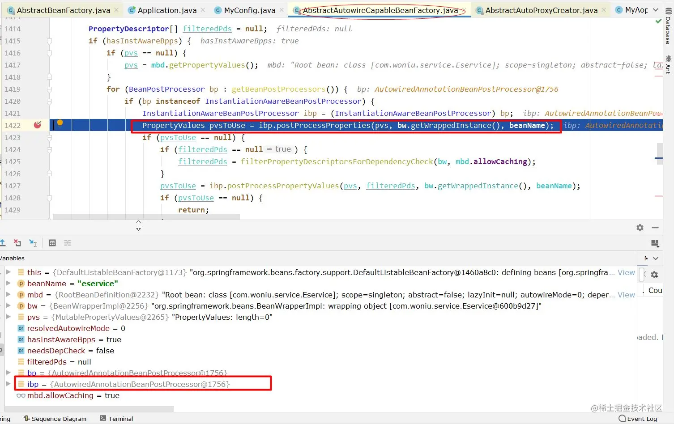Click the horizontal scrollbar of the code editor
The width and height of the screenshot is (674, 424).
click(146, 216)
